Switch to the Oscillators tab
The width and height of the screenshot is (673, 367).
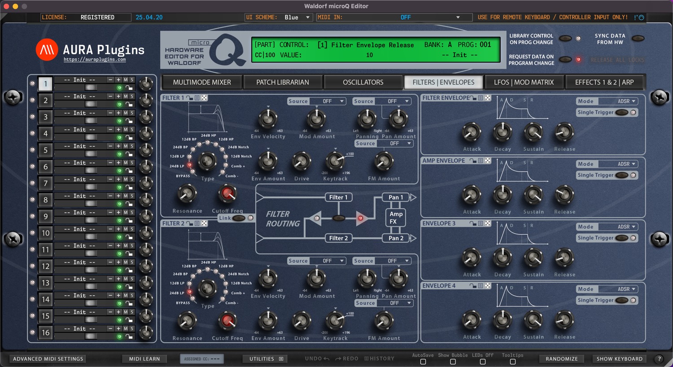coord(363,83)
